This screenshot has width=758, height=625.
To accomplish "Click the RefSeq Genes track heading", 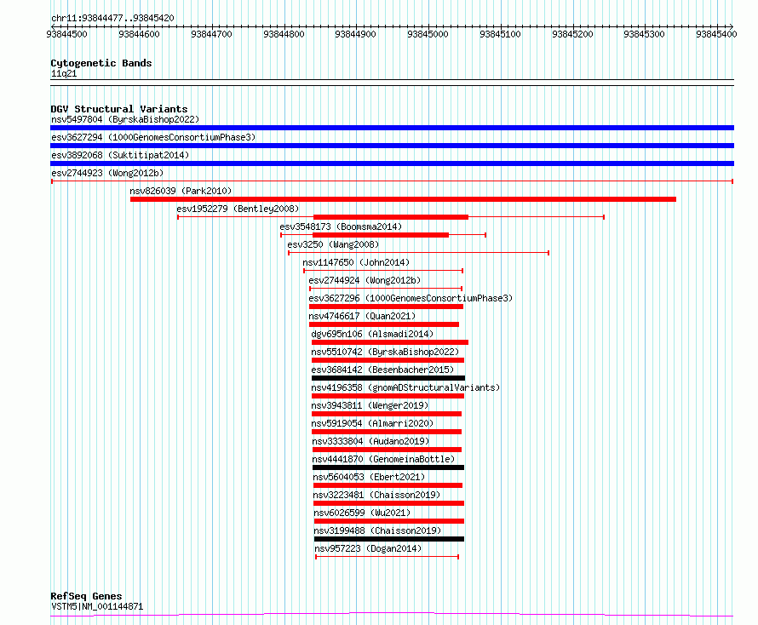I will (x=86, y=596).
